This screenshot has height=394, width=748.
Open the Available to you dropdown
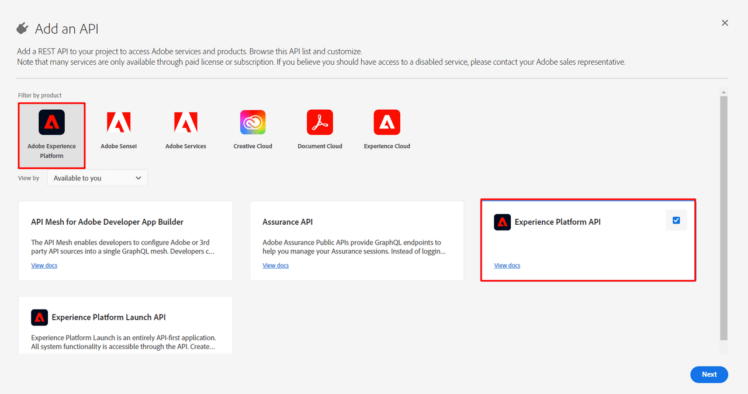tap(98, 178)
